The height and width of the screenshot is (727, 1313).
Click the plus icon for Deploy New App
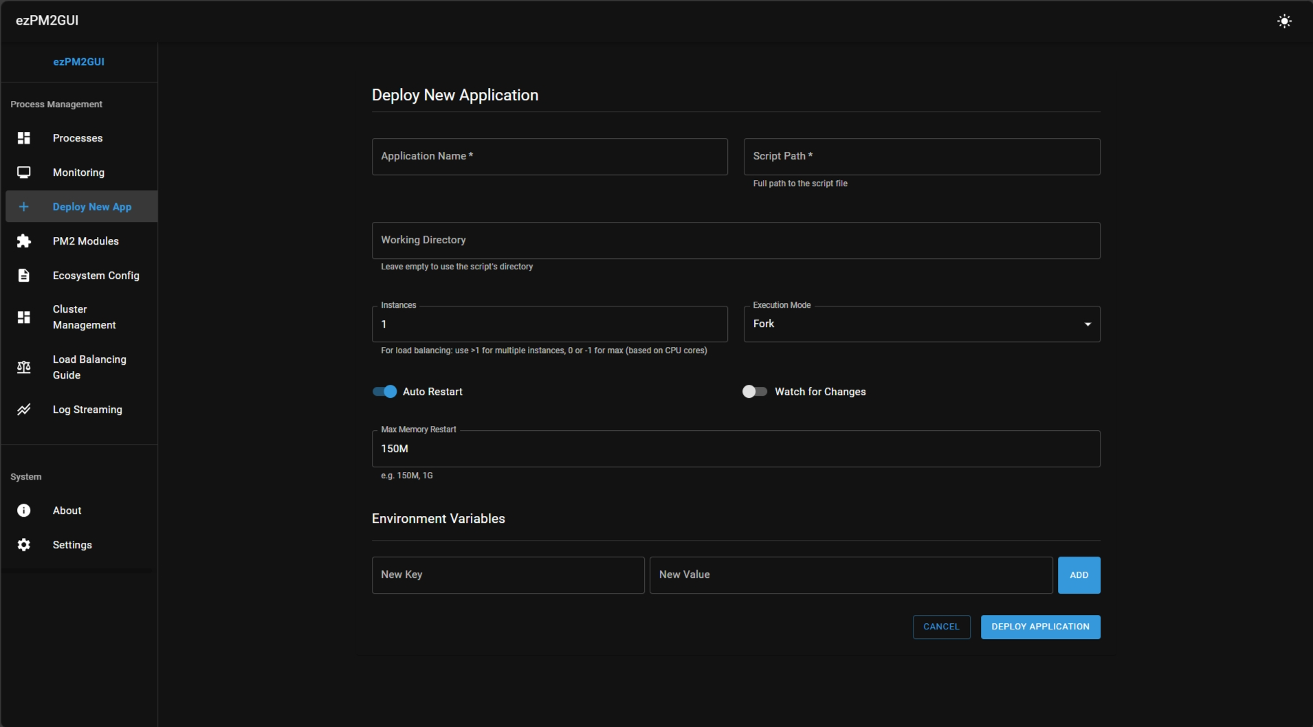tap(24, 207)
